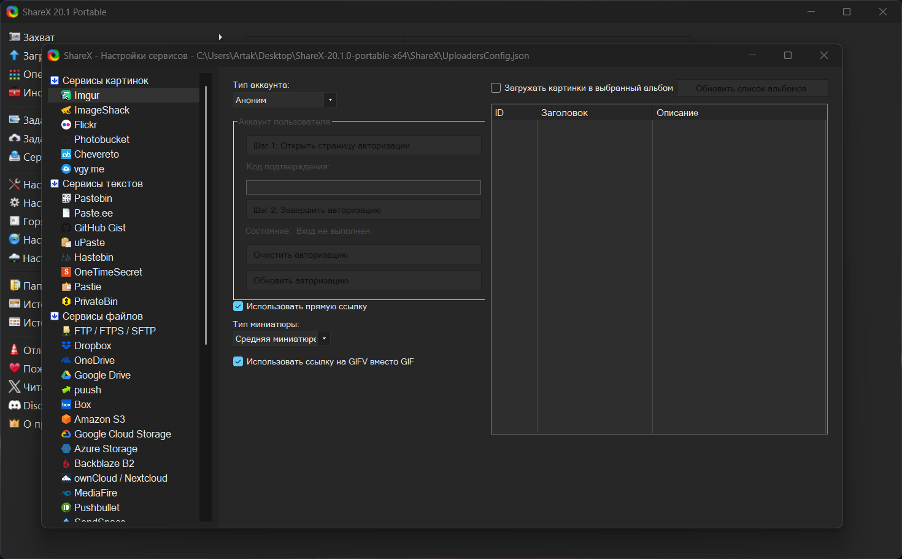
Task: Click the service list vertical scrollbar
Action: click(x=206, y=215)
